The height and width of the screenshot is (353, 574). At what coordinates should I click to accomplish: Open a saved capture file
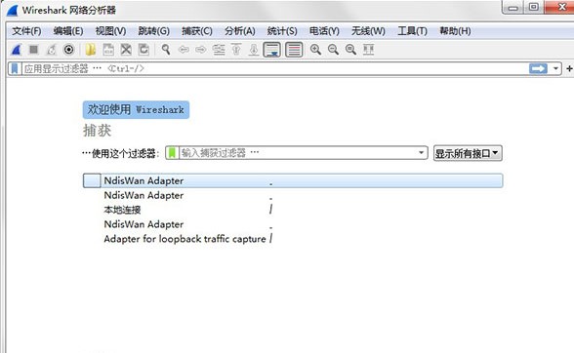pyautogui.click(x=90, y=50)
